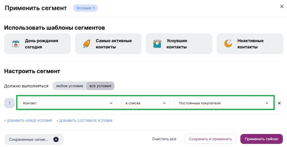
Task: Click Добавить составное условие link
Action: pyautogui.click(x=84, y=121)
